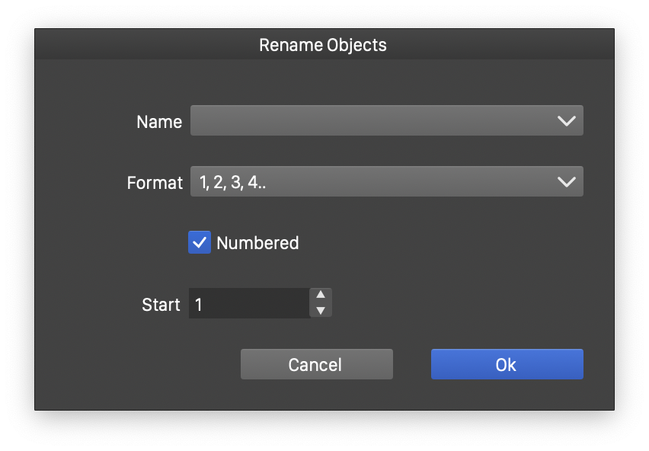The height and width of the screenshot is (451, 649).
Task: Click the down chevron icon in Name row
Action: click(566, 121)
